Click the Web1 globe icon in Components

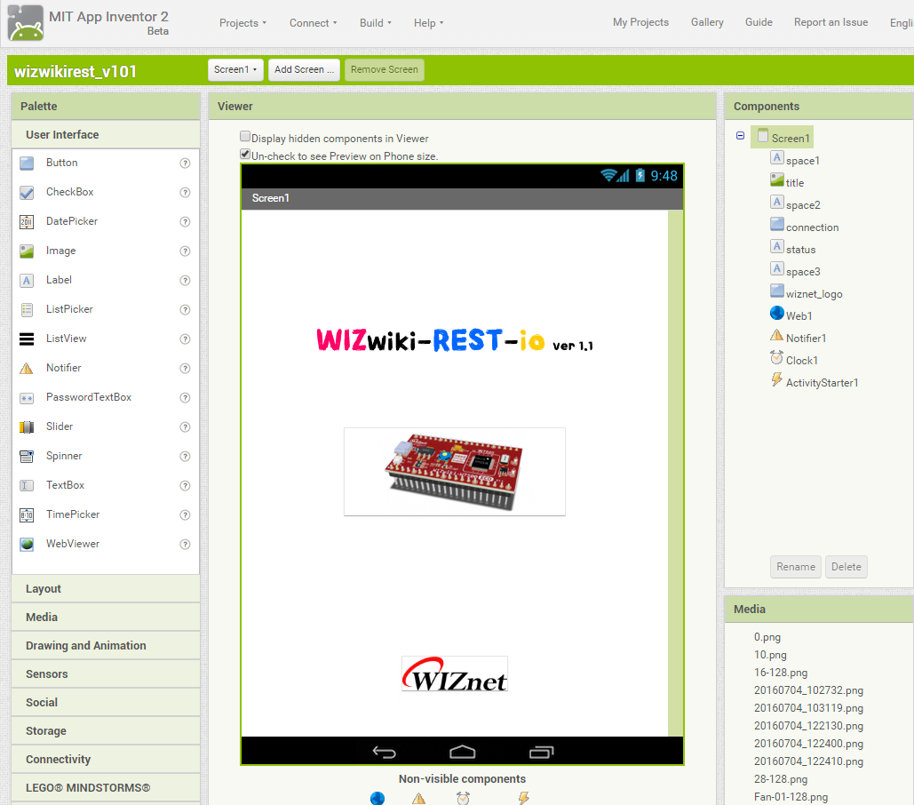(x=777, y=313)
